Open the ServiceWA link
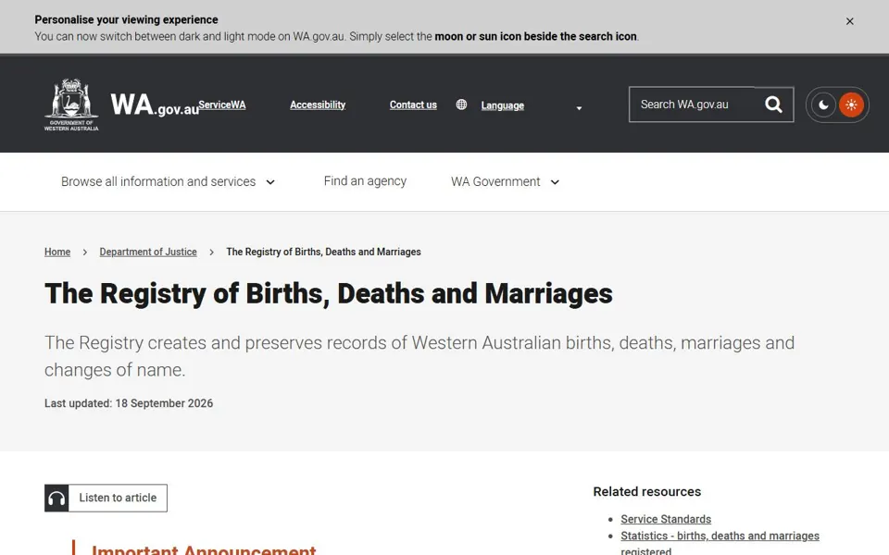889x555 pixels. click(221, 105)
